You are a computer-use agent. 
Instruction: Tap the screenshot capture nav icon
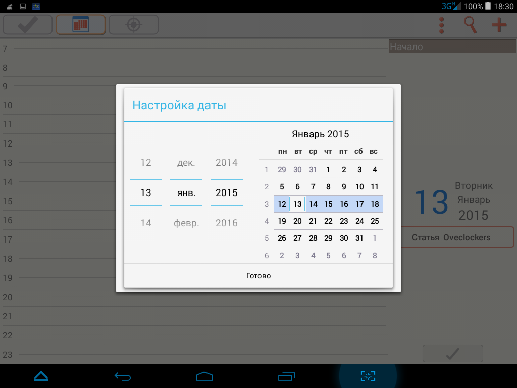point(368,376)
